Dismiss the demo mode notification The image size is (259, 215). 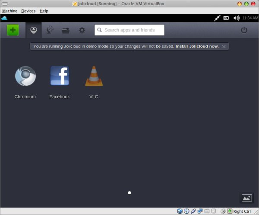point(224,47)
